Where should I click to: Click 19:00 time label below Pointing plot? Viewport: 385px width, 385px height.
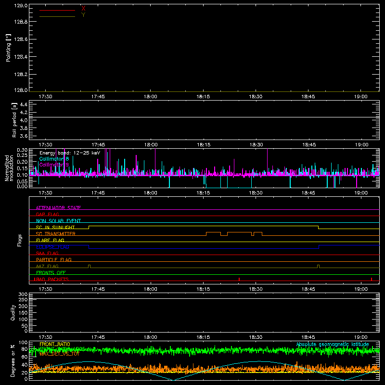coord(360,97)
